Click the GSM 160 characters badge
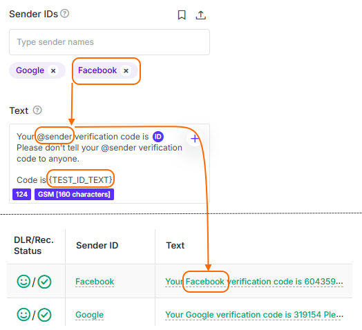Image resolution: width=362 pixels, height=330 pixels. pyautogui.click(x=74, y=194)
